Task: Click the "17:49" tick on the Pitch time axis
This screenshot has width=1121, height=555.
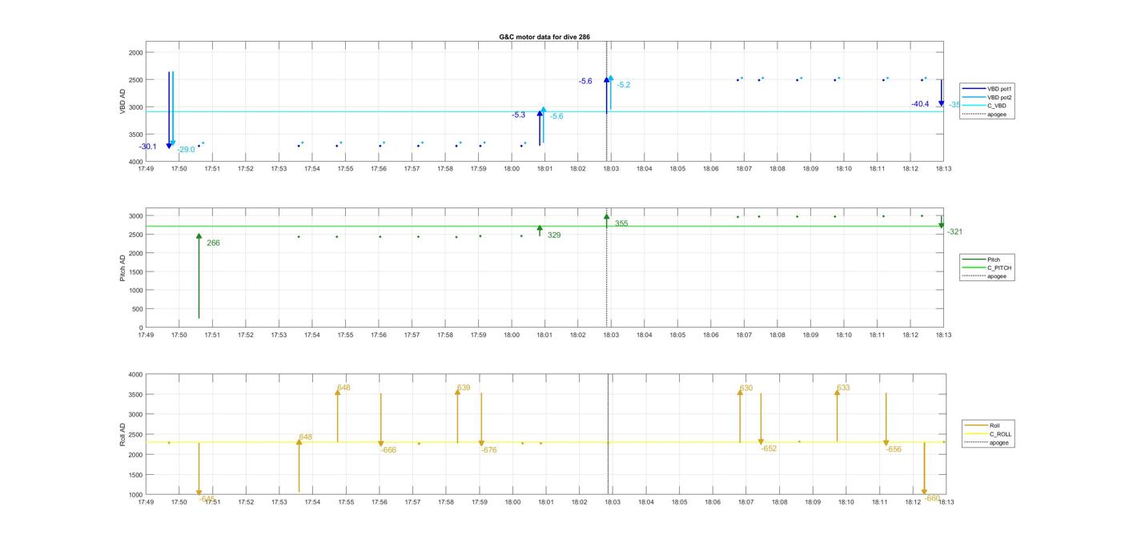Action: pos(145,335)
